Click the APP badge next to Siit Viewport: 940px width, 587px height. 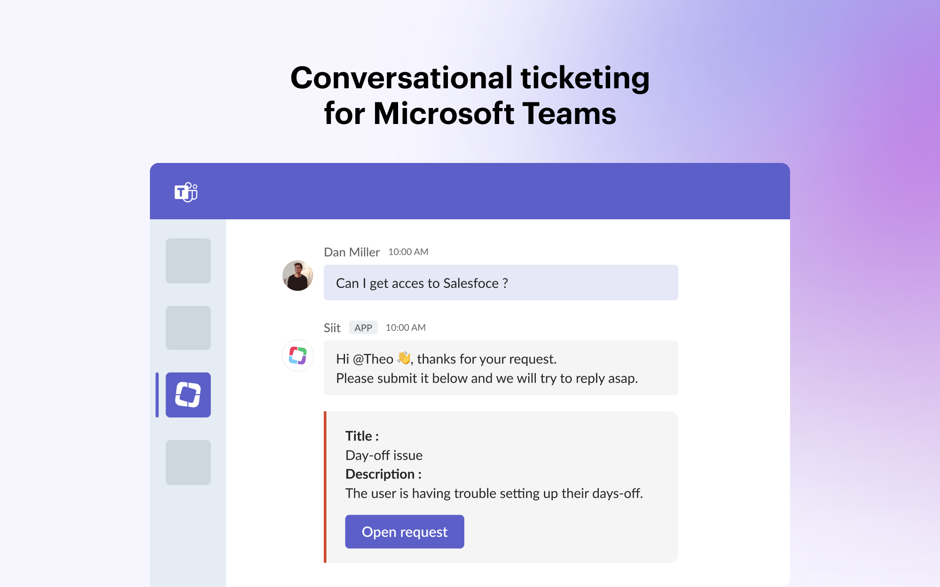(363, 327)
